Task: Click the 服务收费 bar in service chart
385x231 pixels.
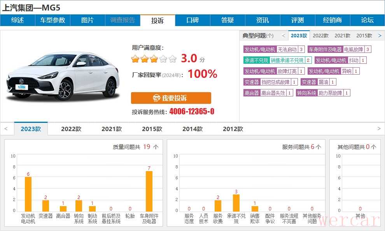Action: pos(218,206)
